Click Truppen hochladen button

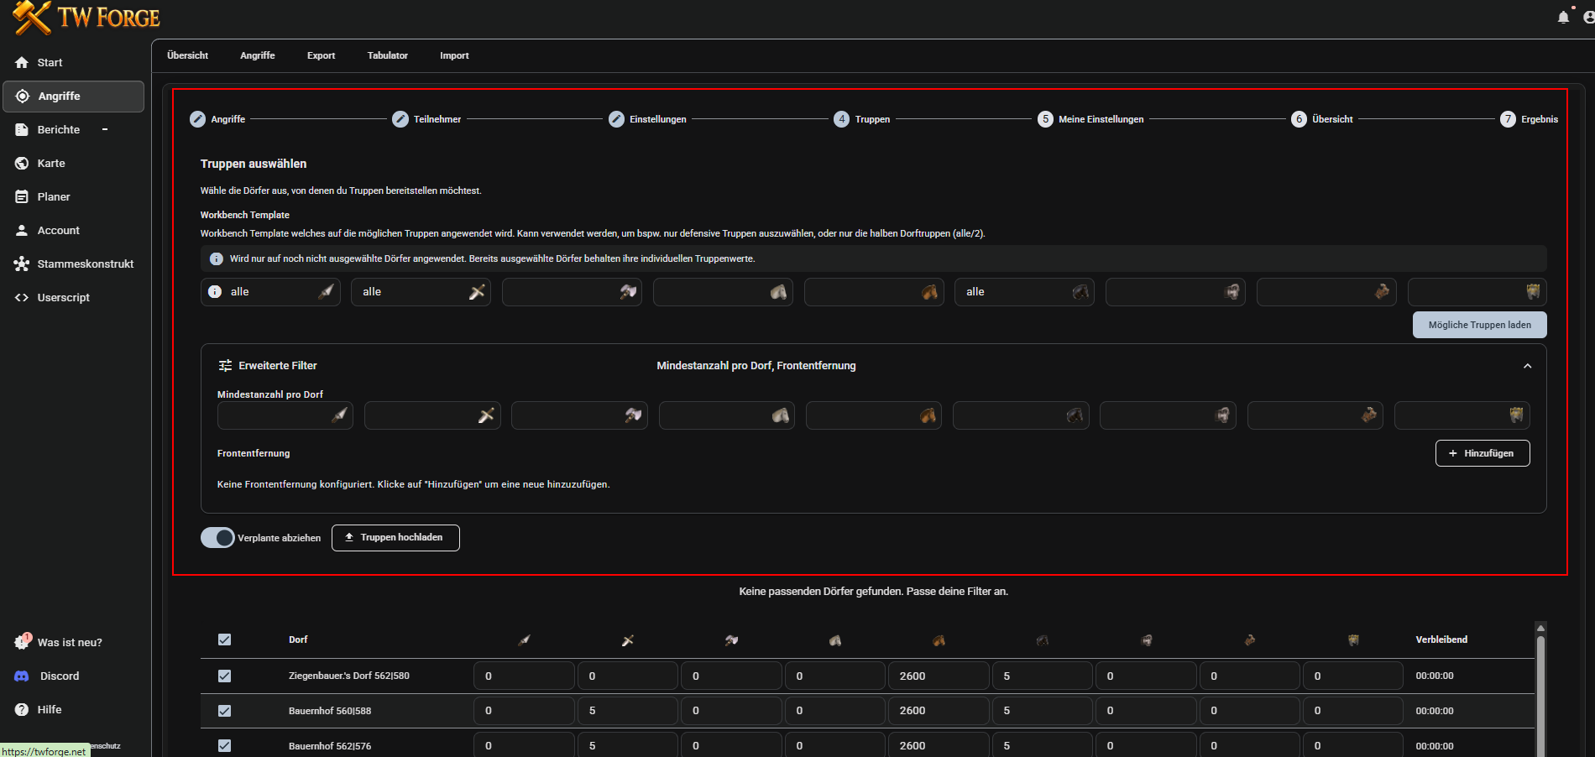point(395,538)
